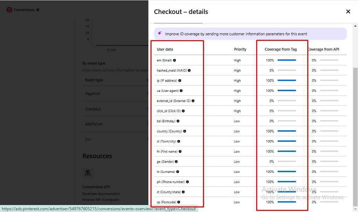Click info icon beside ph (Phone number)
The height and width of the screenshot is (212, 358).
click(x=188, y=182)
